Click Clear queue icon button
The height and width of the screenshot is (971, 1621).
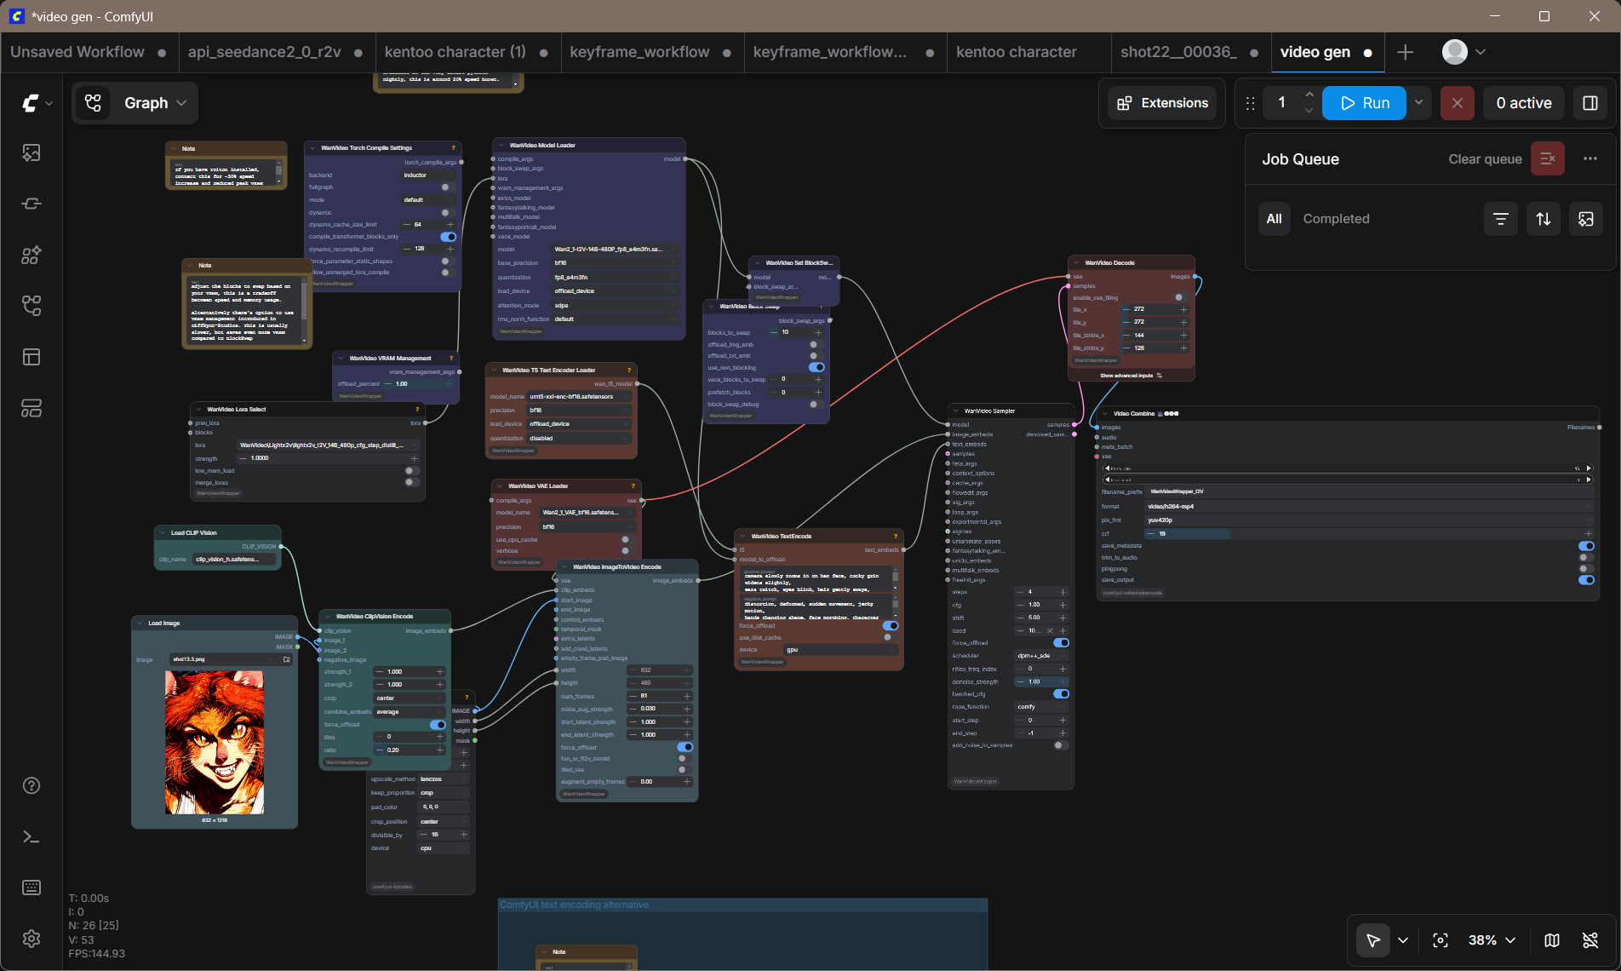tap(1548, 158)
